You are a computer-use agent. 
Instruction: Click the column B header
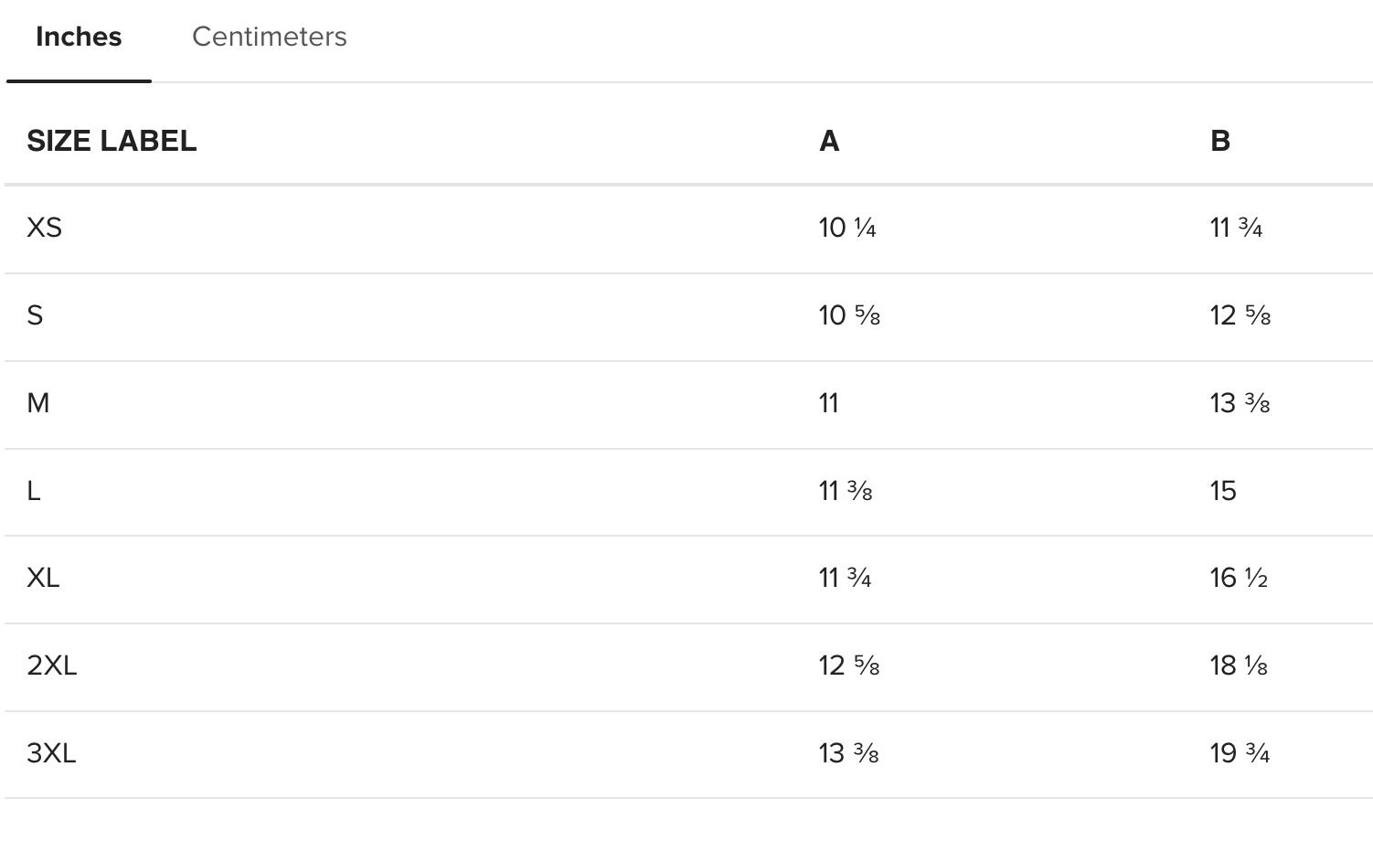(x=1220, y=141)
